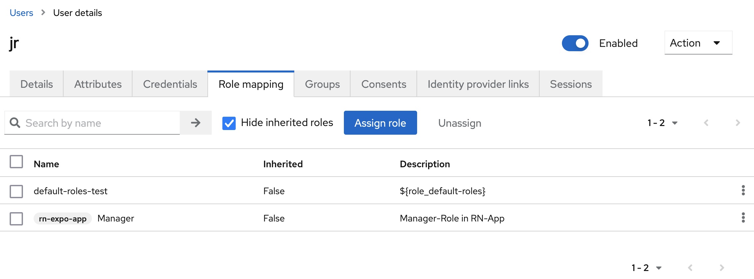Click the Inherited column header
The width and height of the screenshot is (754, 279).
tap(283, 164)
